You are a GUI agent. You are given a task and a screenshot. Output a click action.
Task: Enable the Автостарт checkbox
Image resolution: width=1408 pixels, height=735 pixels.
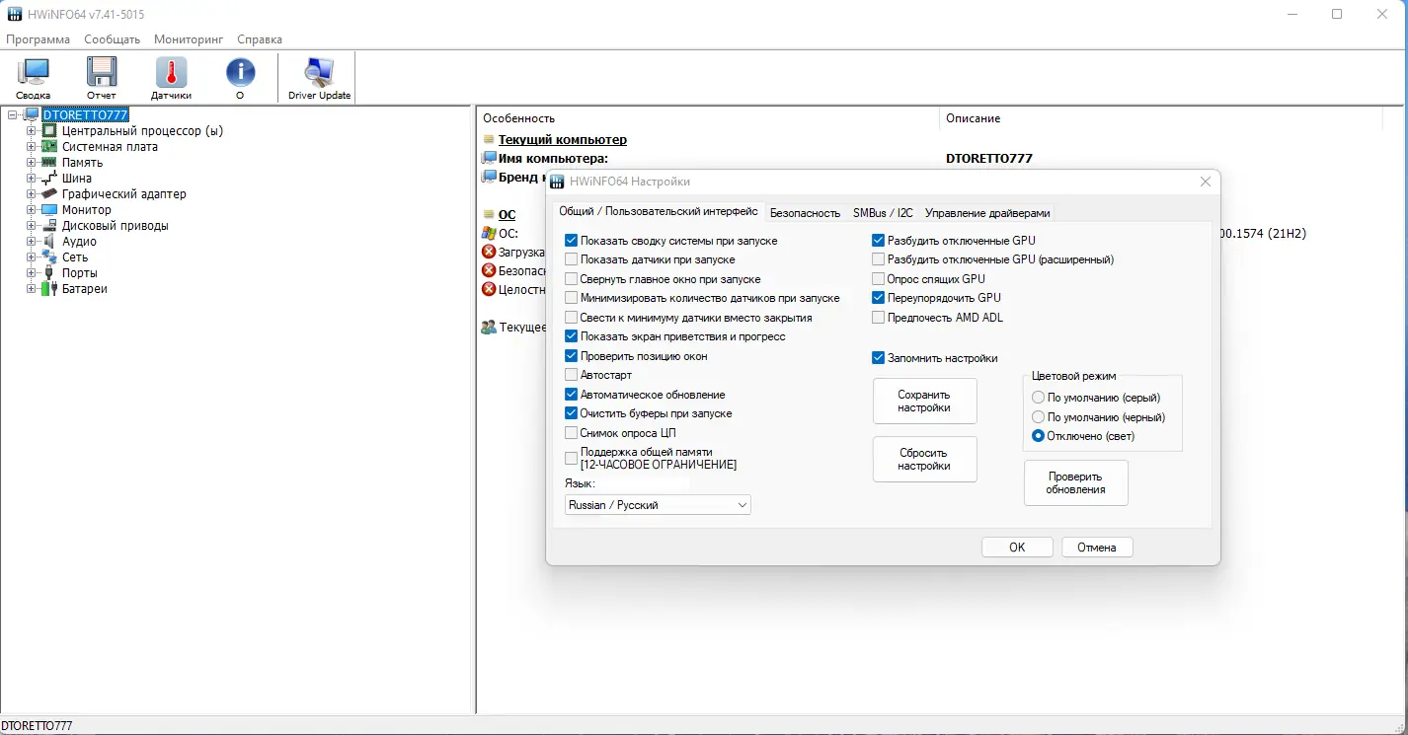point(572,375)
